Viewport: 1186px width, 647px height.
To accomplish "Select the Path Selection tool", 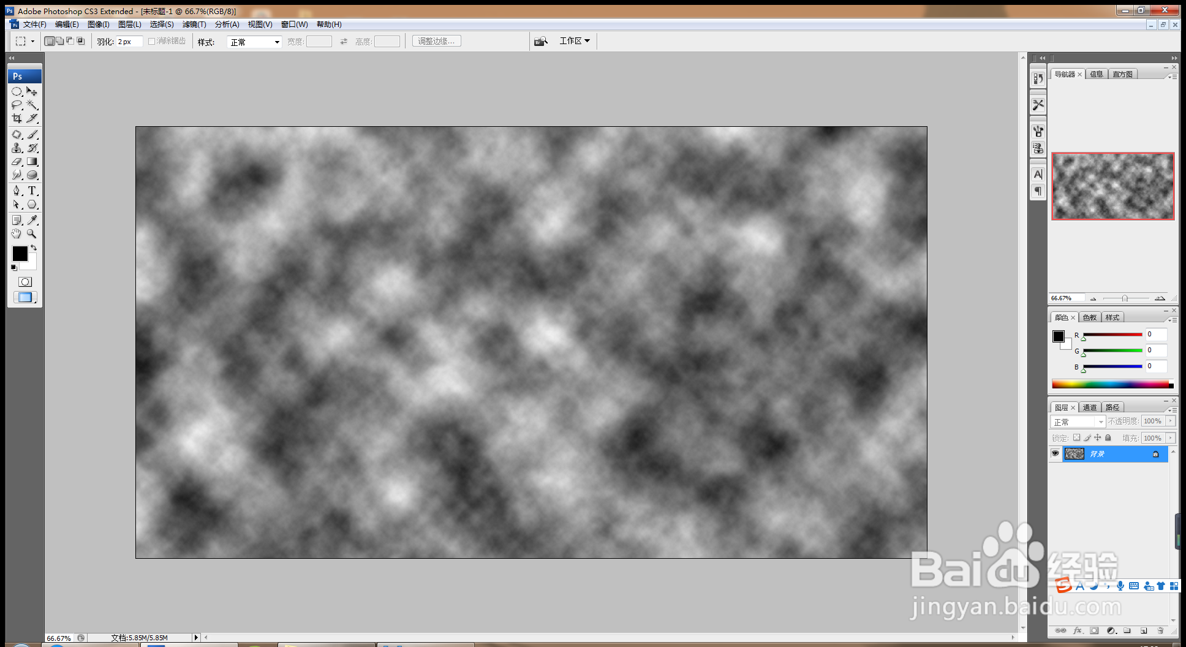I will click(x=17, y=205).
